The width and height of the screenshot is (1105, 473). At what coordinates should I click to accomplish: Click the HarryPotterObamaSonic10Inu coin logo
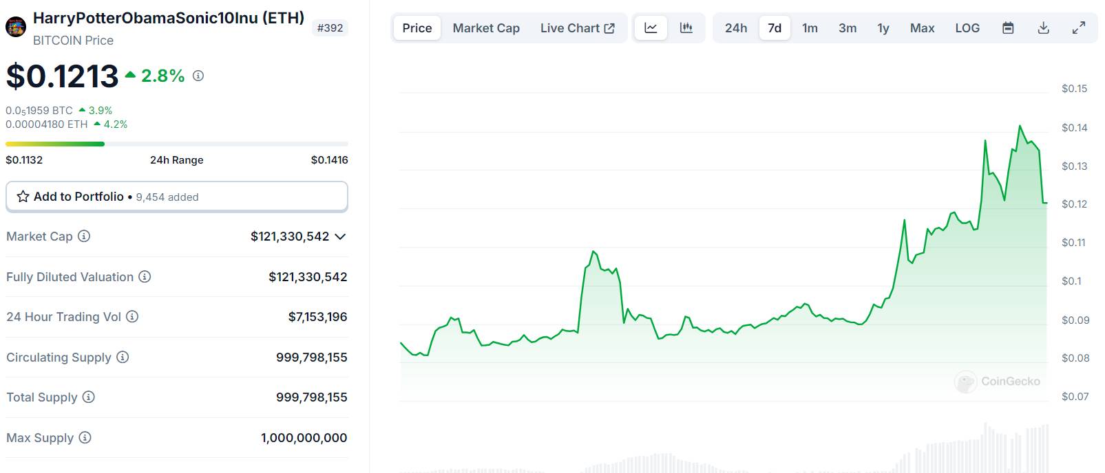[x=16, y=27]
